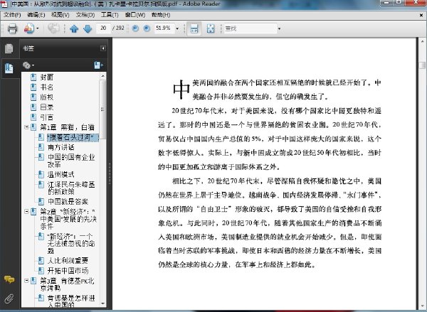Click the page icon of 温州模式 bookmark

(x=41, y=174)
